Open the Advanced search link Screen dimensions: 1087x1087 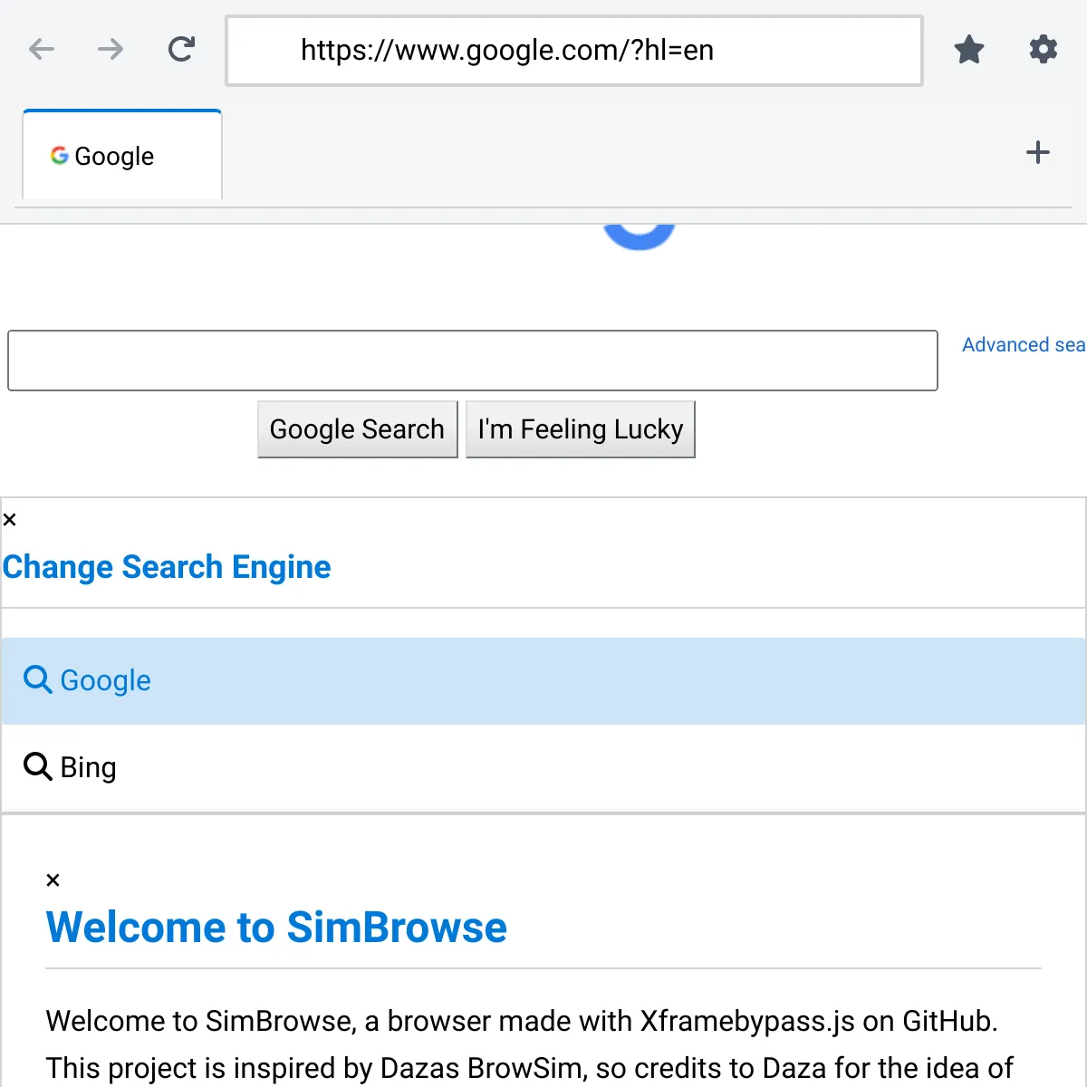(x=1024, y=345)
